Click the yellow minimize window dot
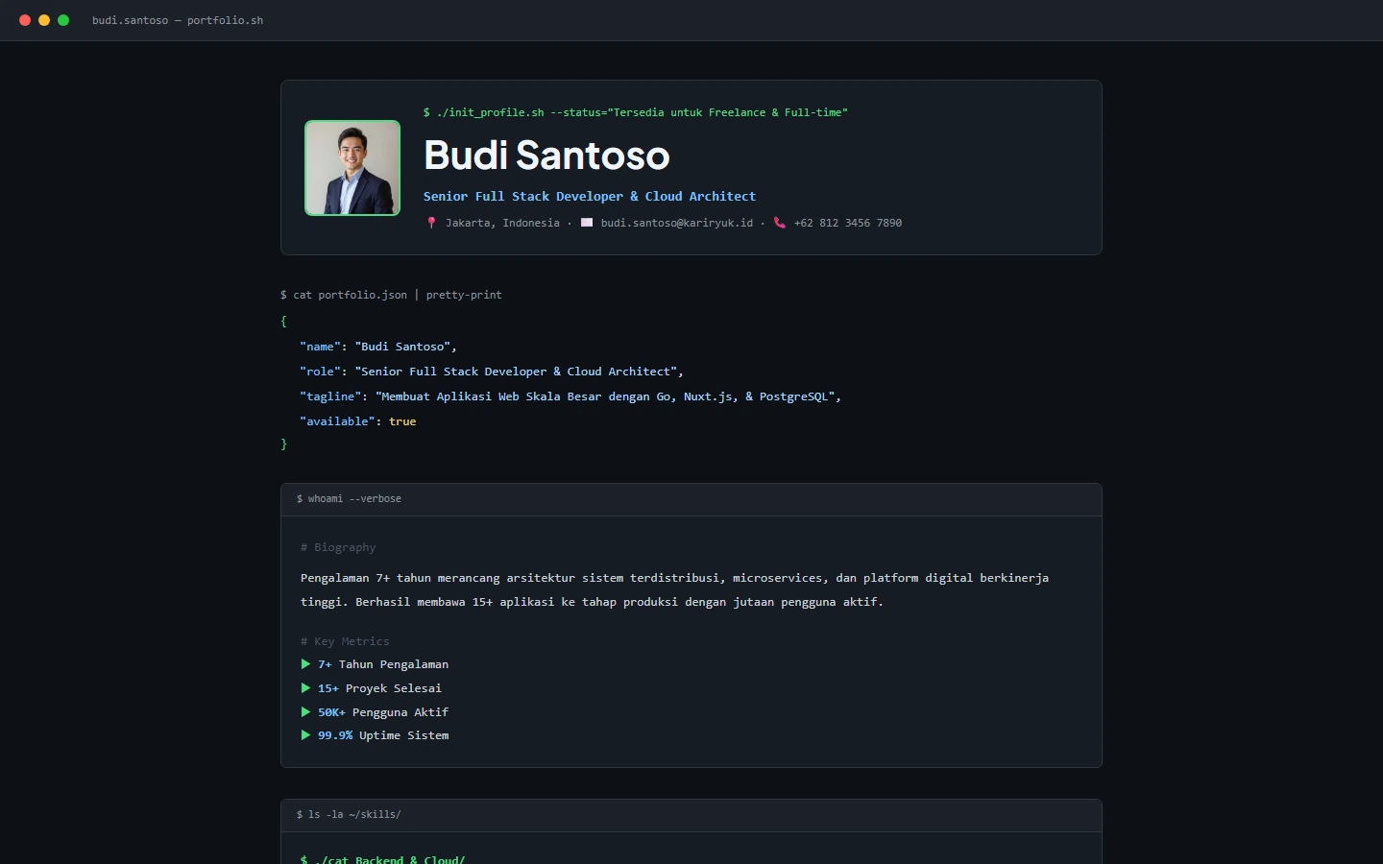This screenshot has width=1383, height=864. point(44,20)
